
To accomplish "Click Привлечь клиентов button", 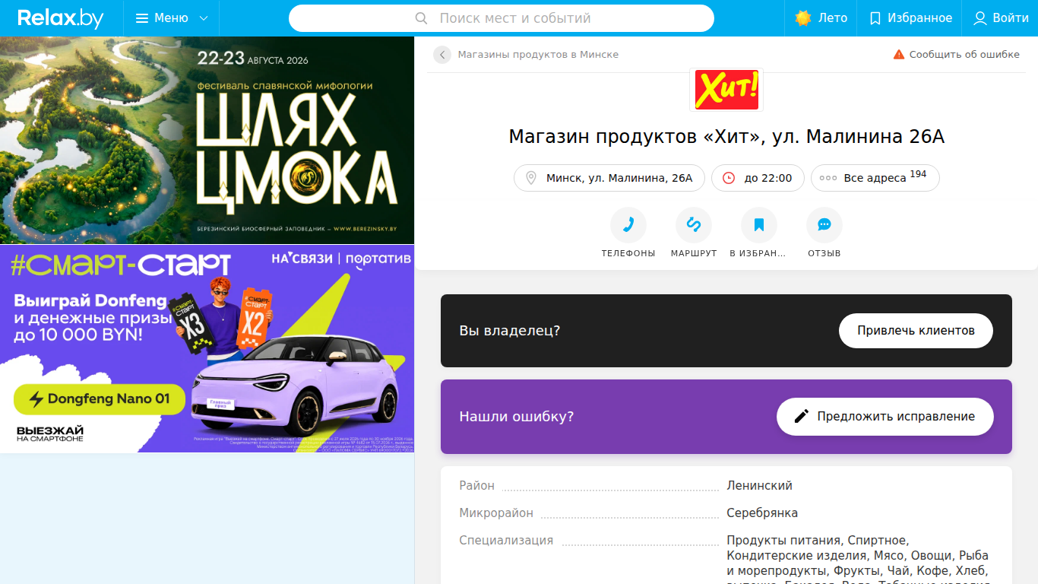I will pos(916,331).
